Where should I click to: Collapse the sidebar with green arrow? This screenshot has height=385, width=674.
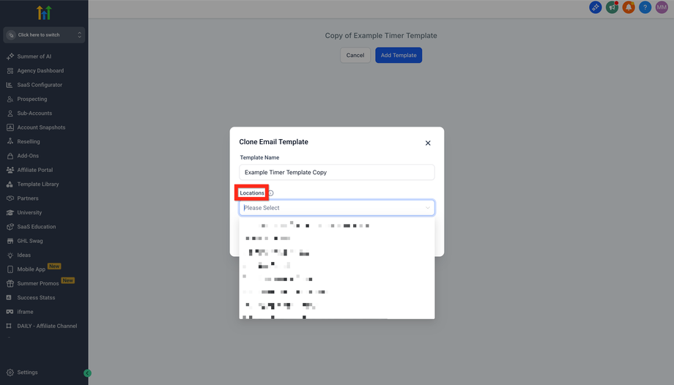[x=87, y=373]
